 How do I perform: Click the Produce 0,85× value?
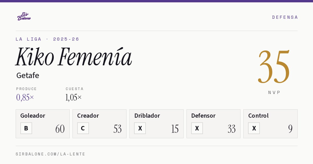(25, 97)
